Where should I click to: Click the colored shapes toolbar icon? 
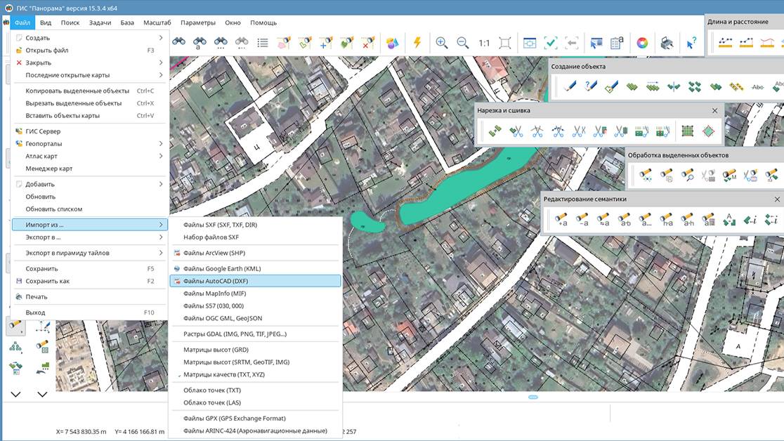tap(393, 43)
